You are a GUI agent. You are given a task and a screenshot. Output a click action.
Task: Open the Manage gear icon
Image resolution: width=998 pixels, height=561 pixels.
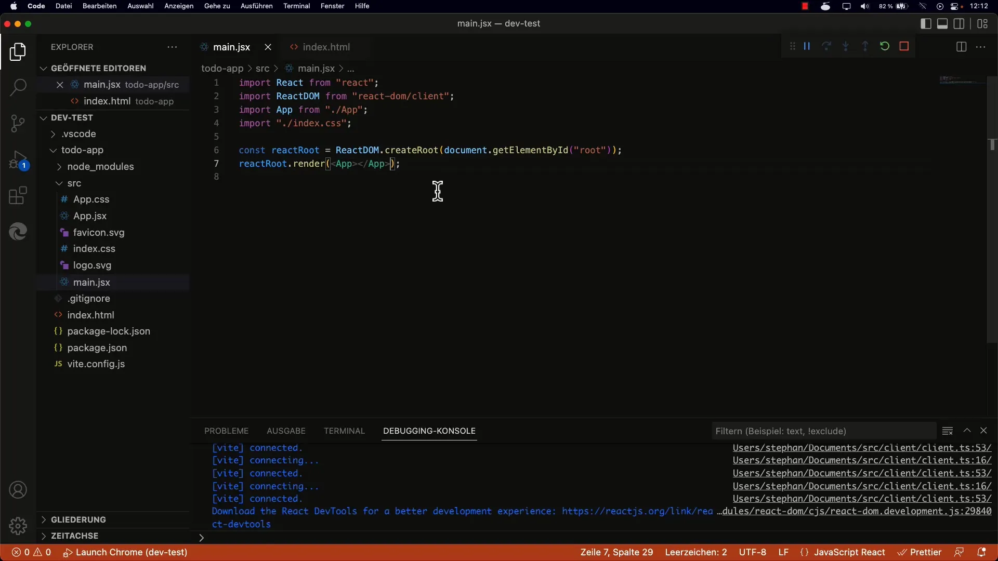point(18,526)
